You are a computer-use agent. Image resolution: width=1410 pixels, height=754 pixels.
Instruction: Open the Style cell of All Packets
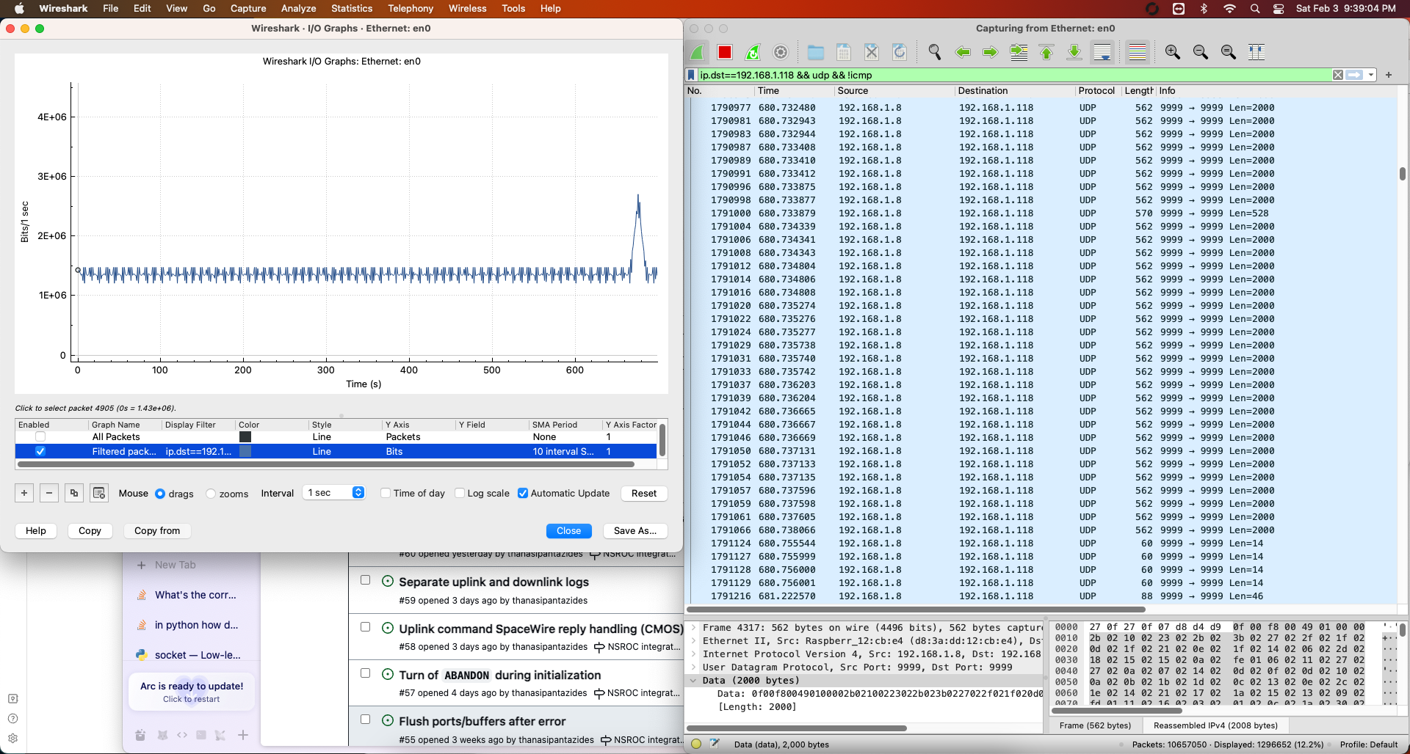pyautogui.click(x=345, y=437)
